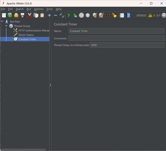
Task: Click Start no pauses icon
Action: coord(75,15)
